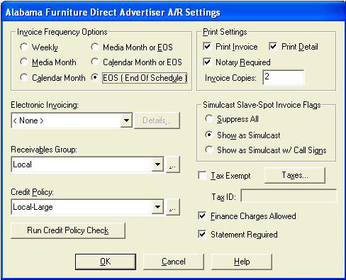The width and height of the screenshot is (346, 280).
Task: Click the disabled Details... button
Action: (157, 121)
